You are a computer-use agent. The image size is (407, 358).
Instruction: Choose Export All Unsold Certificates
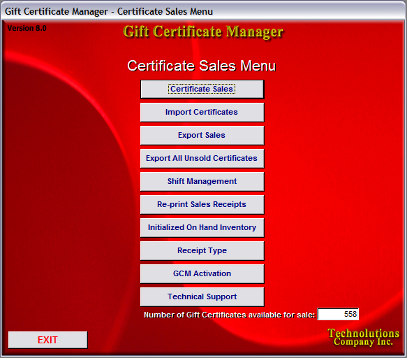click(202, 158)
